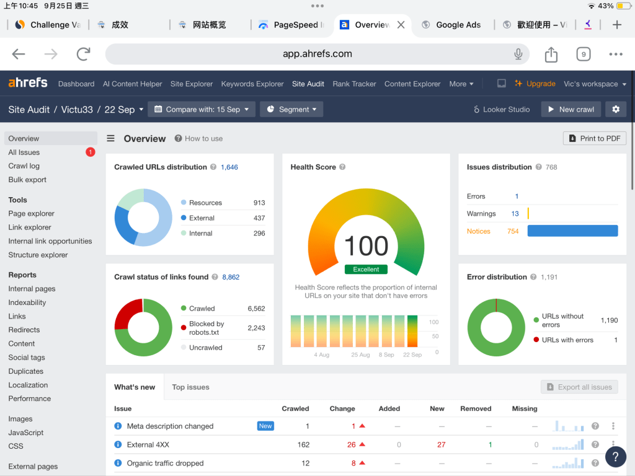
Task: Click info icon next to Health Score
Action: (x=342, y=167)
